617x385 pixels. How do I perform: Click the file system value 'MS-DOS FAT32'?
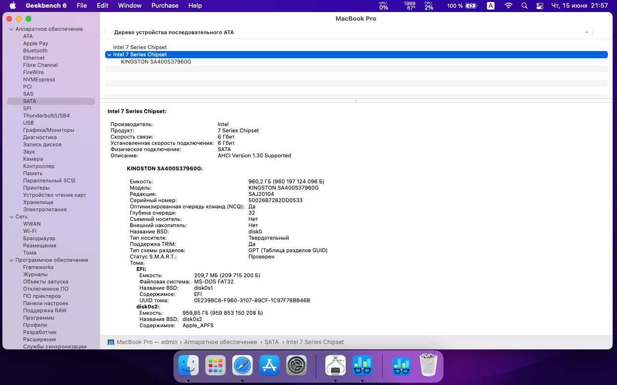click(x=214, y=282)
